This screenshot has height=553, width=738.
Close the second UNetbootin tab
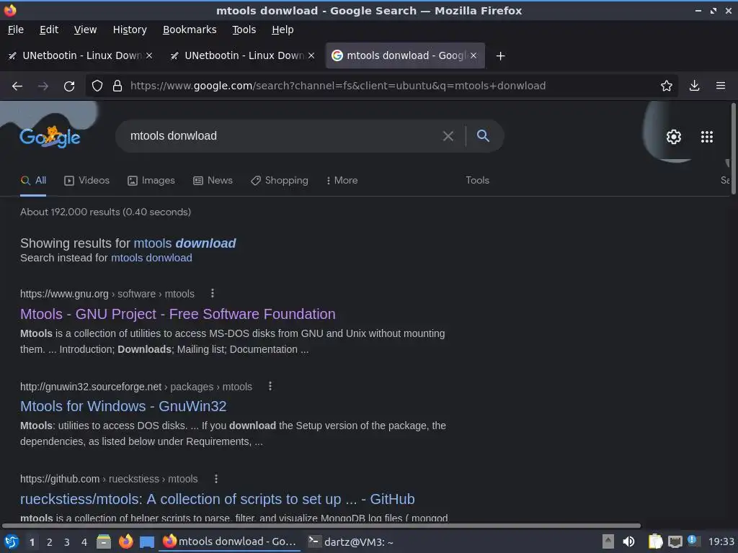[x=311, y=55]
